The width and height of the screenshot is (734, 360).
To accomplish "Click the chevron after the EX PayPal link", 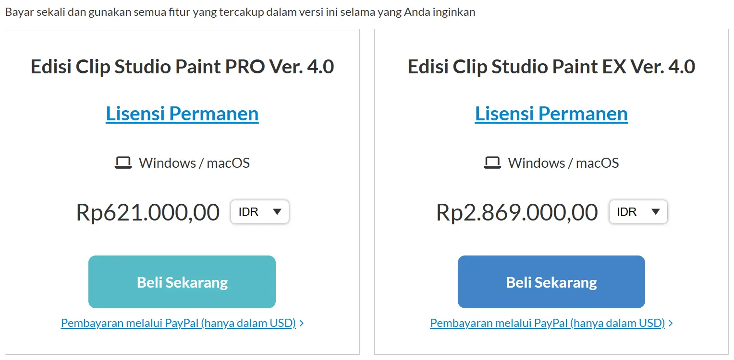I will pyautogui.click(x=671, y=324).
